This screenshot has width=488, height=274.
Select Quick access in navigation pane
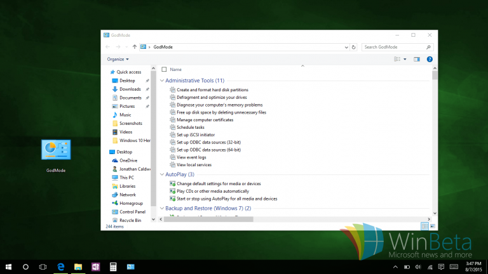click(129, 72)
